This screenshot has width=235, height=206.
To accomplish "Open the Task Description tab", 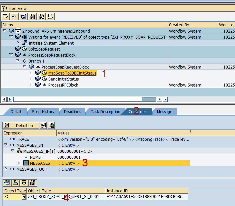I will coord(105,112).
